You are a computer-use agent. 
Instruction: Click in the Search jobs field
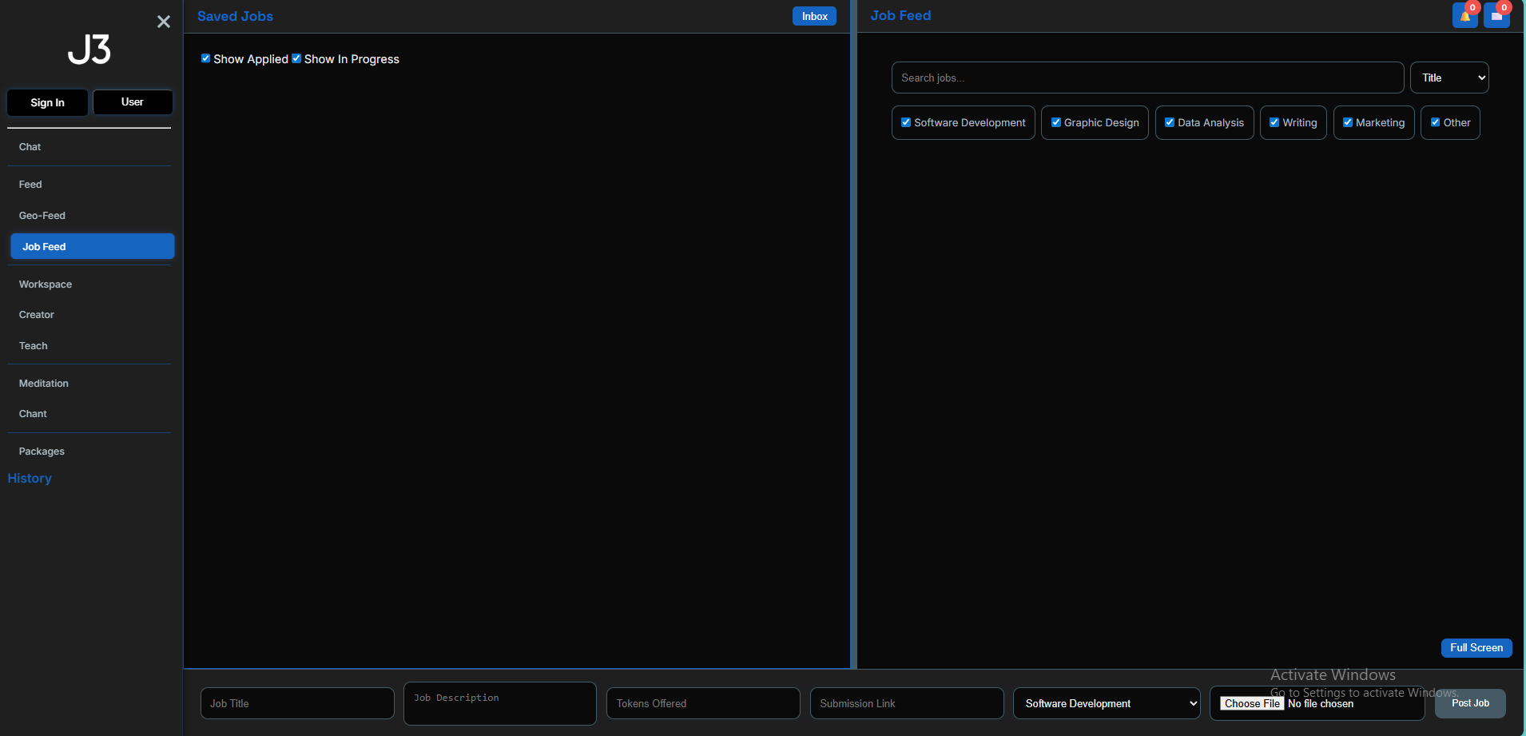pos(1147,78)
